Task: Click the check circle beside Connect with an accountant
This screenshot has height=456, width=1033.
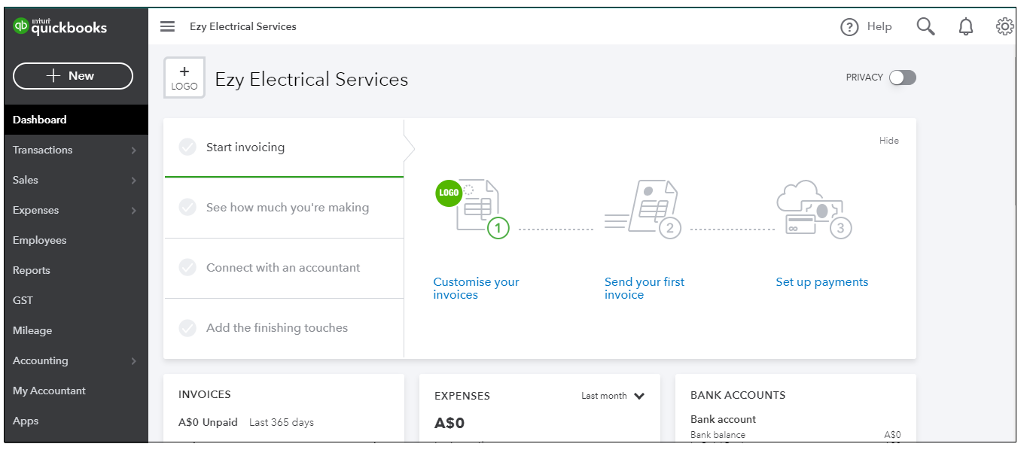Action: [x=187, y=267]
